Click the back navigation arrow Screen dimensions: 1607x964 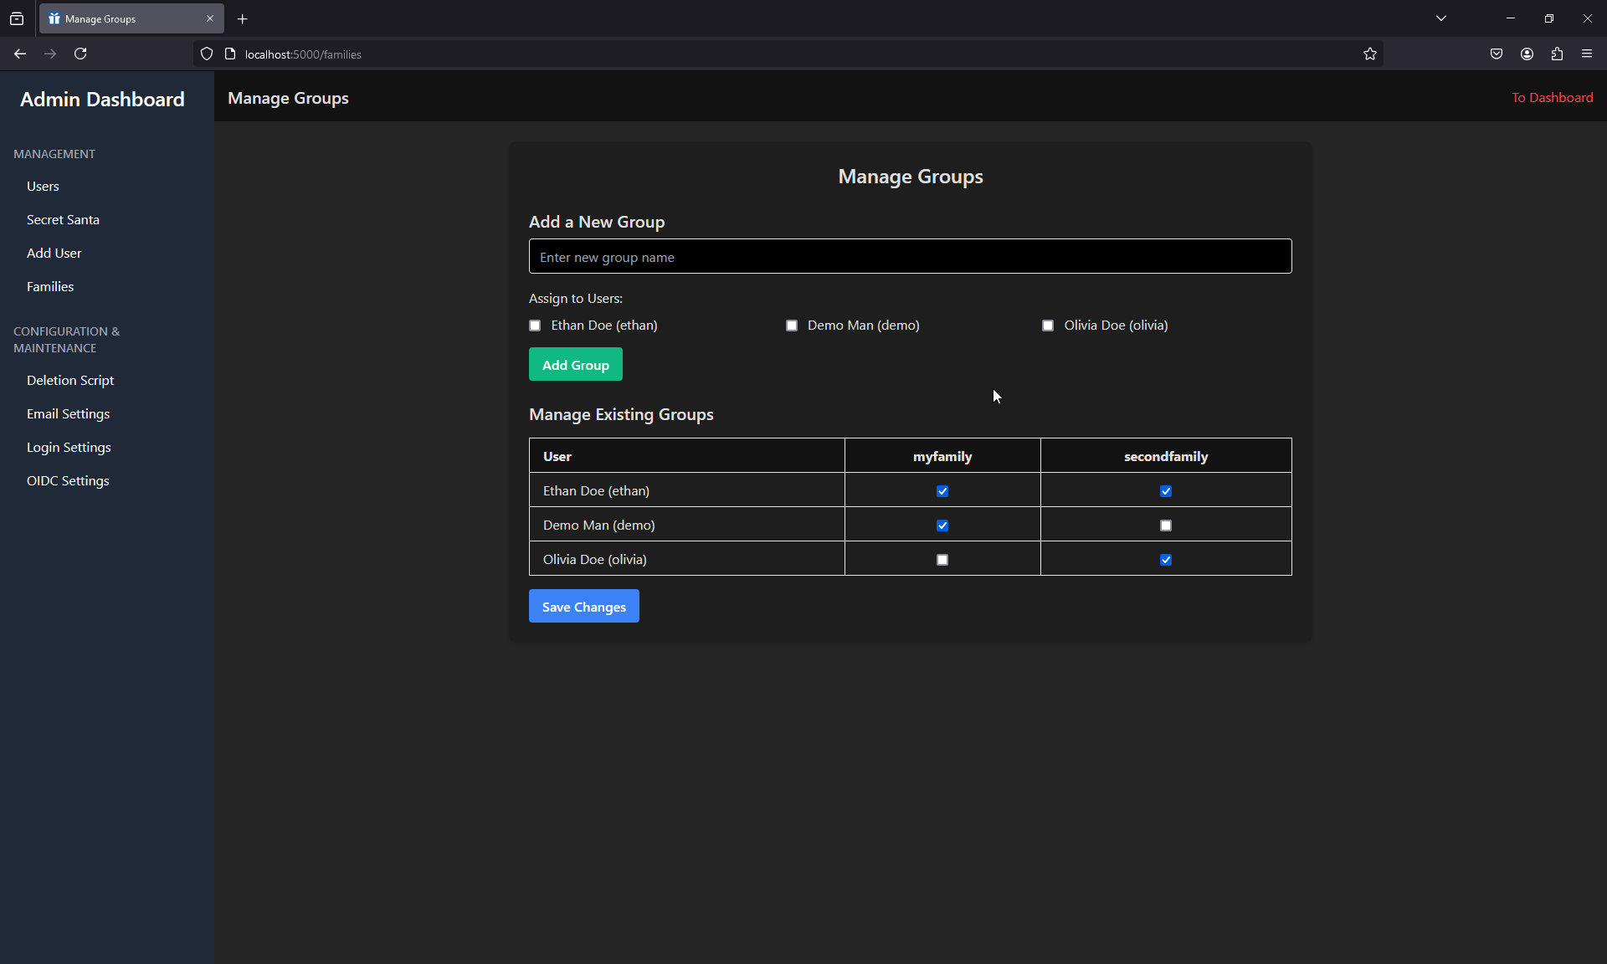pyautogui.click(x=20, y=54)
